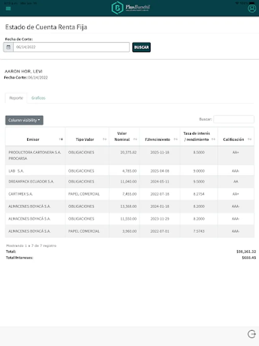Click the 2023-11-29 maturity date

click(160, 219)
